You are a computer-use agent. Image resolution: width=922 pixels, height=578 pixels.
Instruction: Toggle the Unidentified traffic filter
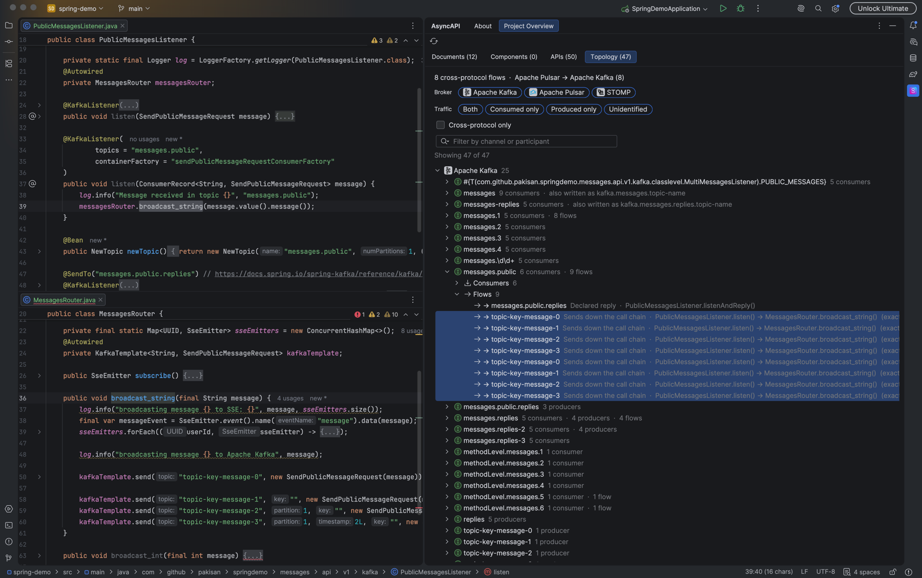[x=627, y=109]
